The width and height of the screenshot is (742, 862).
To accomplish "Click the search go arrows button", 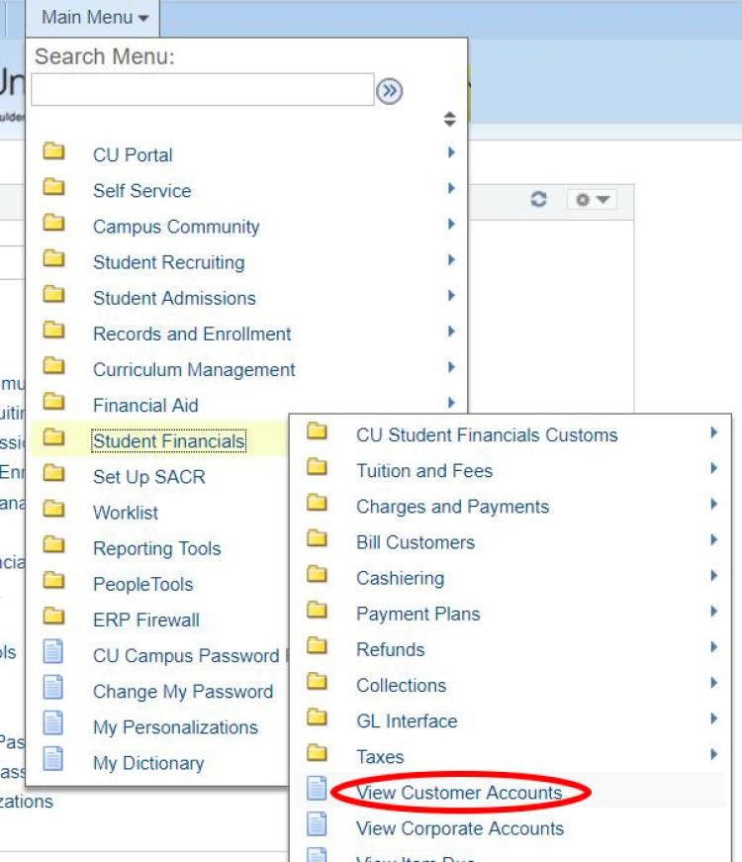I will click(x=389, y=91).
